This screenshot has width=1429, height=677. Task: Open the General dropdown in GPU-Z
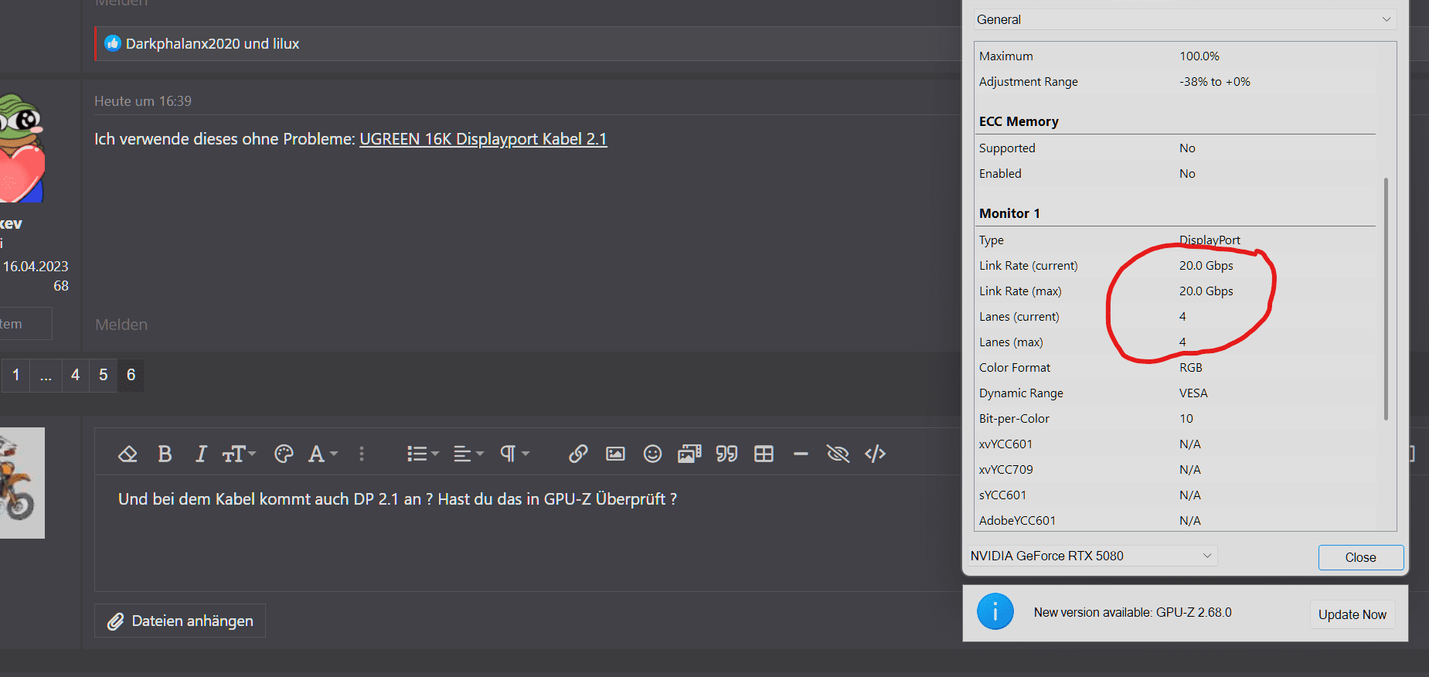(1185, 19)
